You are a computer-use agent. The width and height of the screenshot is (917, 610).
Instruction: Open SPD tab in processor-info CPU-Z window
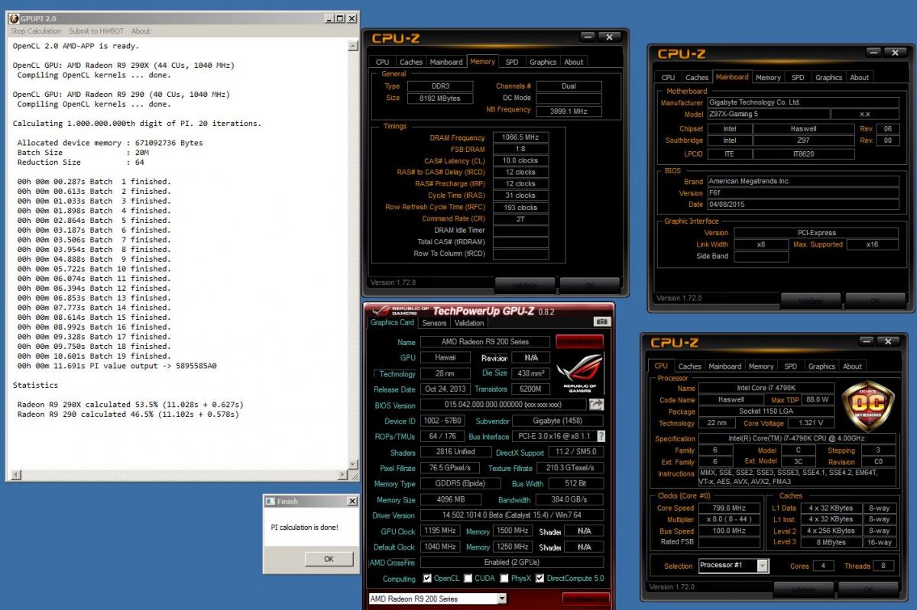pyautogui.click(x=791, y=366)
